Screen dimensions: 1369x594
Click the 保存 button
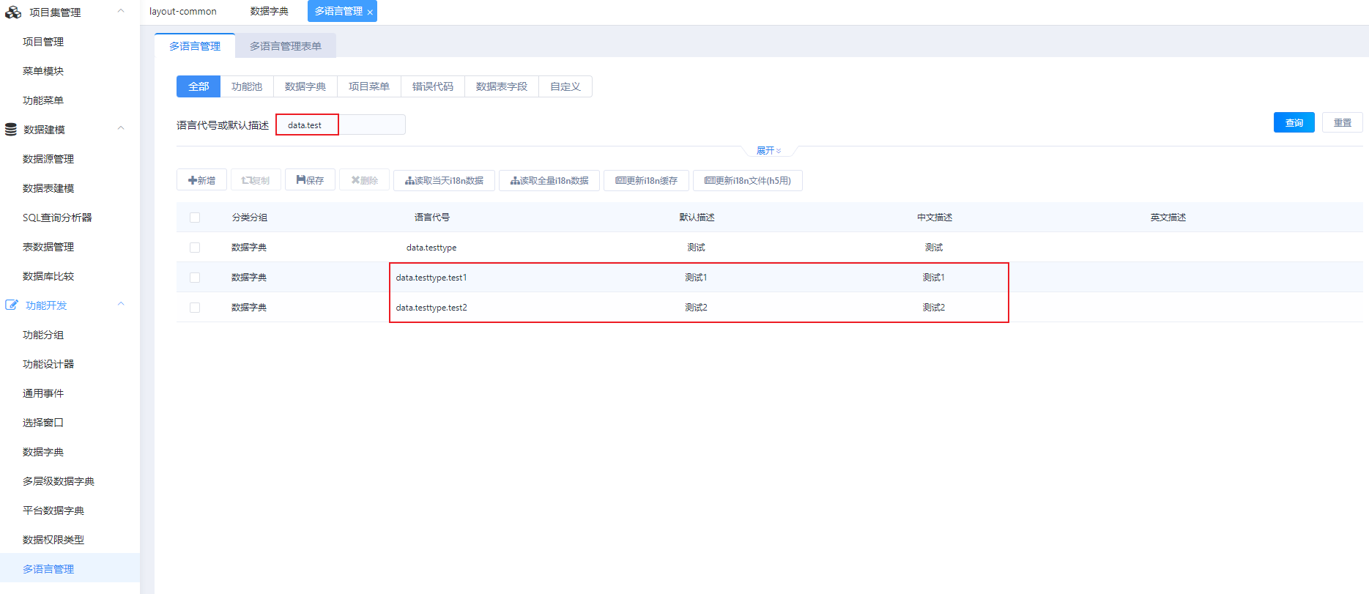[x=310, y=180]
